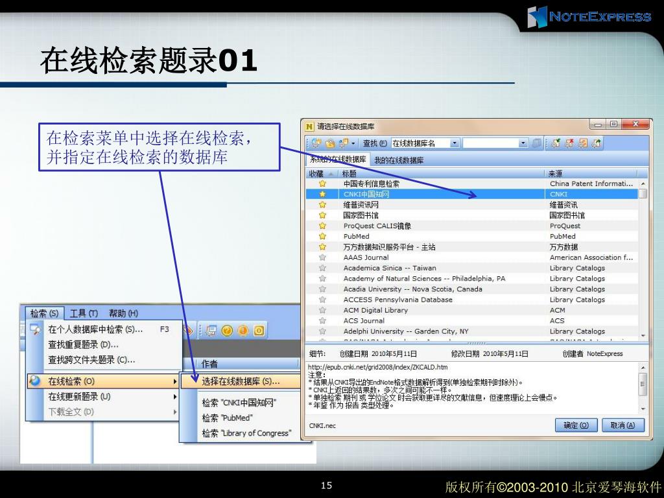Viewport: 664px width, 498px height.
Task: Click the 作者 column header in main window
Action: coord(248,364)
